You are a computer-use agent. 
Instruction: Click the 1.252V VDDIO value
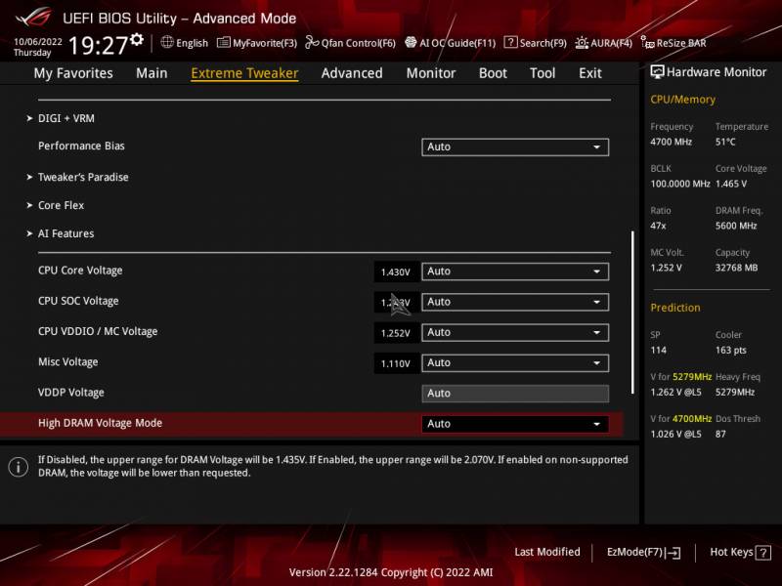(396, 333)
